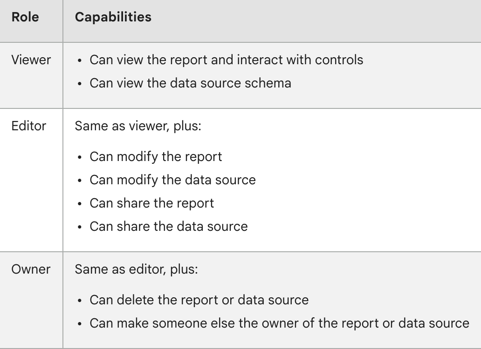Click the "Same as viewer, plus:" text
This screenshot has height=349, width=481.
(x=138, y=126)
